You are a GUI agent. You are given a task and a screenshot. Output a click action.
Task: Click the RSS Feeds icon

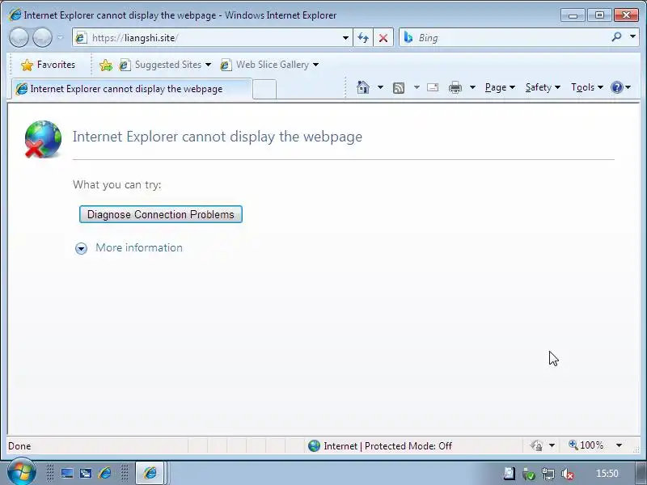[x=399, y=88]
